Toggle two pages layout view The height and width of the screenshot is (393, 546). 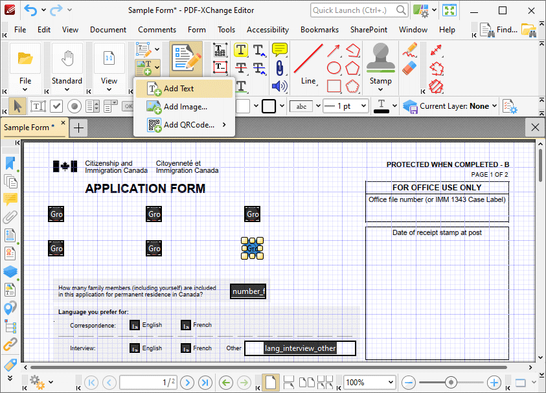coord(307,383)
